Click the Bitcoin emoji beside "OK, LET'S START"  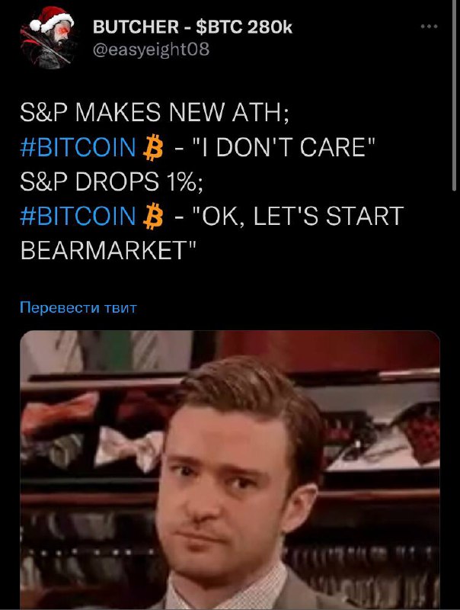coord(153,216)
